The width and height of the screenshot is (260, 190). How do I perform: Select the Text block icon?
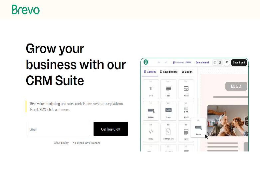pyautogui.click(x=168, y=89)
